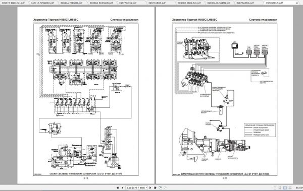Click the page number 5.19 under the left page
The image size is (303, 191).
click(86, 178)
